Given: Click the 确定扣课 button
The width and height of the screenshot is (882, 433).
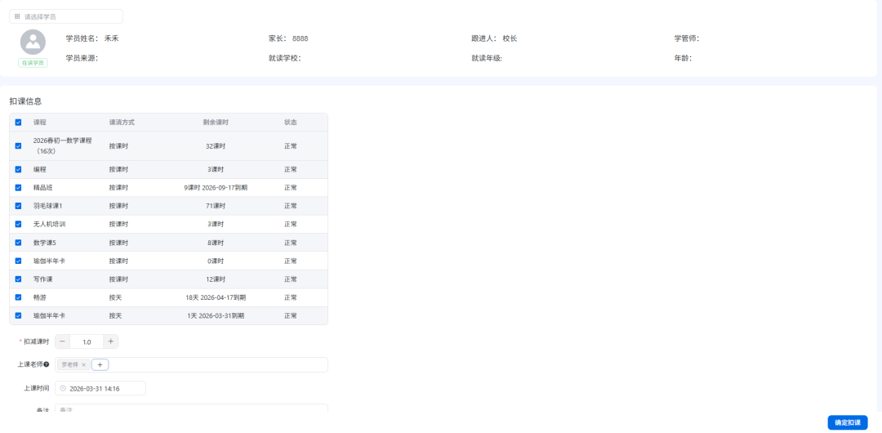Looking at the screenshot, I should [848, 422].
